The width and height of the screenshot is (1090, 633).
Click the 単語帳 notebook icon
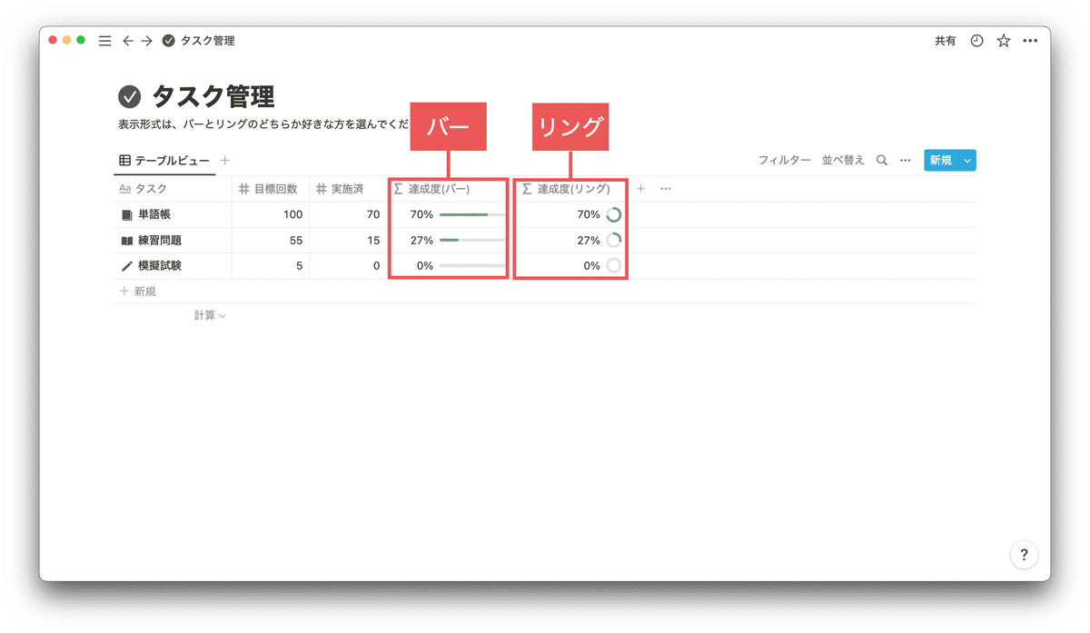pyautogui.click(x=126, y=215)
